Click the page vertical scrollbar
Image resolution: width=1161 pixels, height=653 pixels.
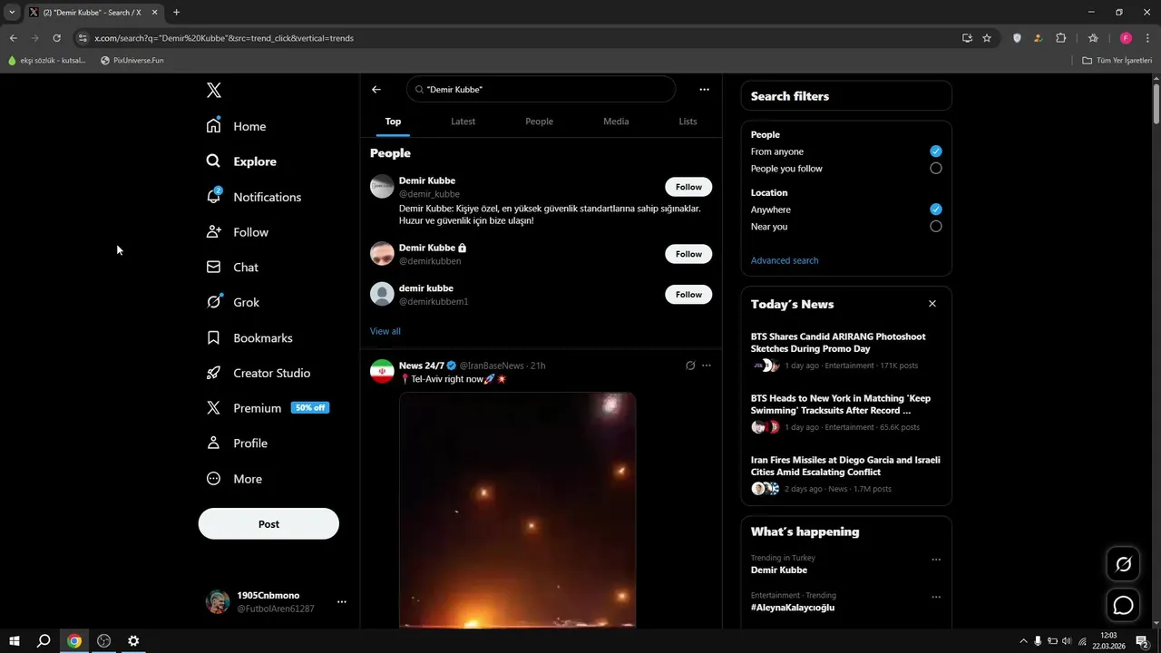pyautogui.click(x=1156, y=104)
